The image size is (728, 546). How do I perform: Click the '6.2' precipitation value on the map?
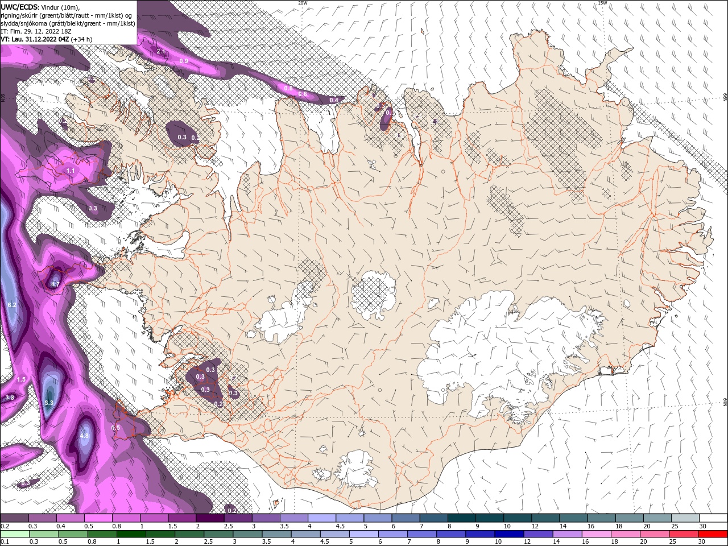point(12,305)
